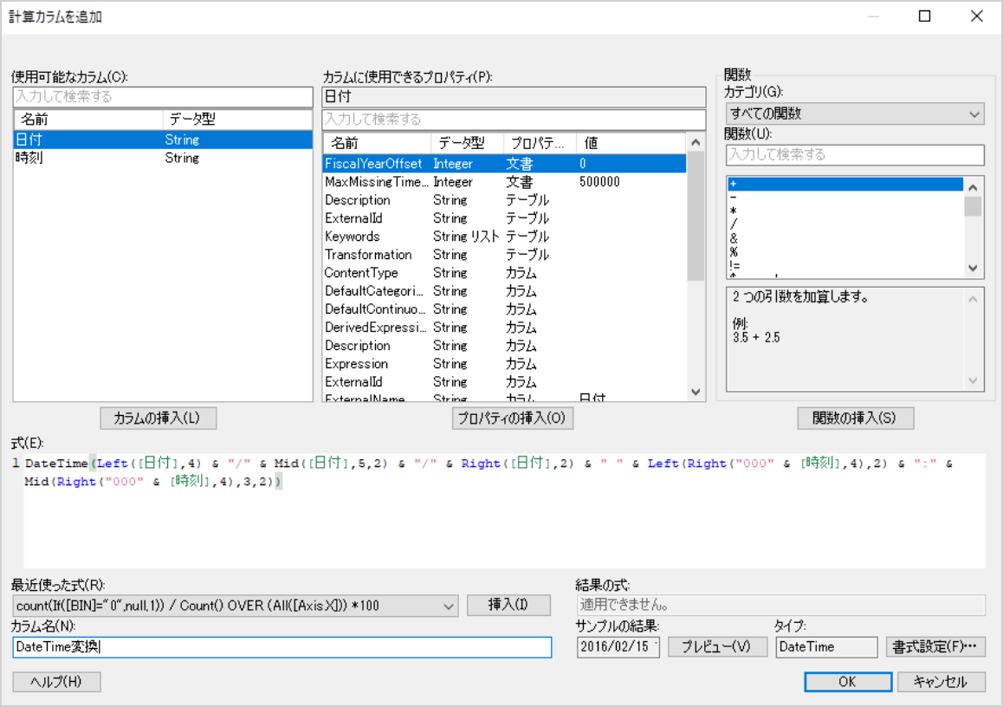Image resolution: width=1003 pixels, height=707 pixels.
Task: Click the タイプ field showing DateTime
Action: (826, 647)
